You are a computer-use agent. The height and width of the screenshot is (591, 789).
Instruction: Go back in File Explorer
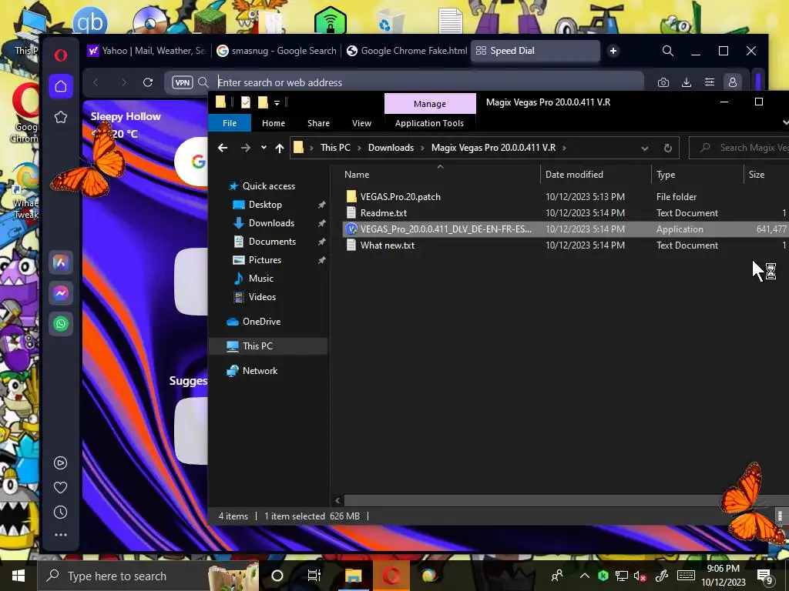point(223,148)
